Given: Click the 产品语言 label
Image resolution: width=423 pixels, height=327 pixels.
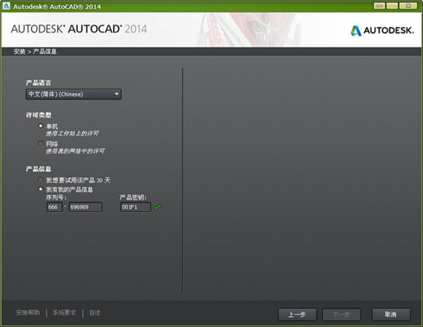Looking at the screenshot, I should [38, 83].
